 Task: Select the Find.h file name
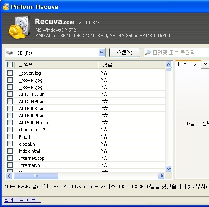tap(25, 137)
